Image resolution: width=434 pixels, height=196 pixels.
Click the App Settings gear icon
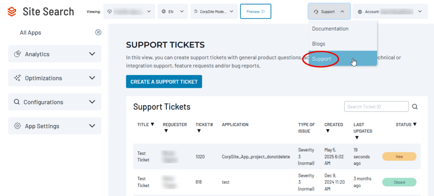17,126
